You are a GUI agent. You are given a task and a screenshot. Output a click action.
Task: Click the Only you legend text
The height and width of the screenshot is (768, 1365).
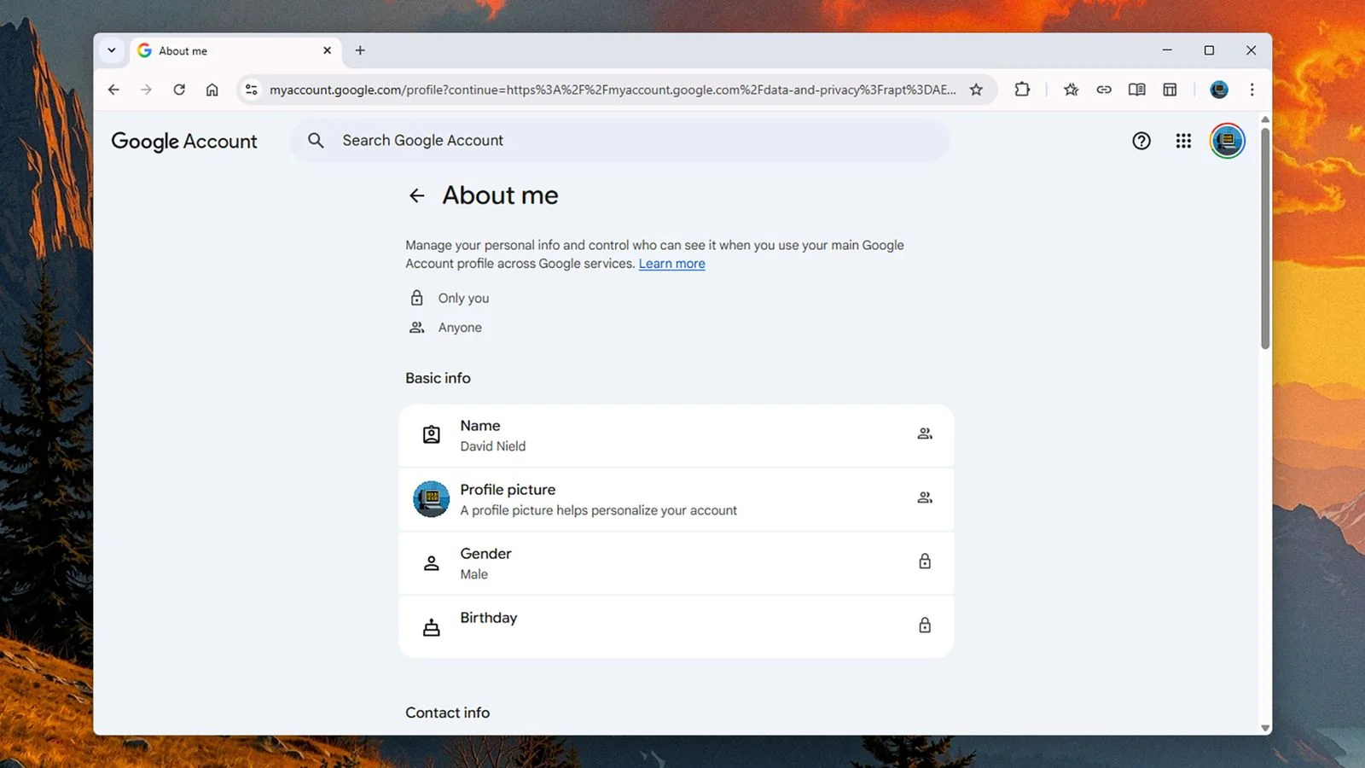(x=463, y=298)
